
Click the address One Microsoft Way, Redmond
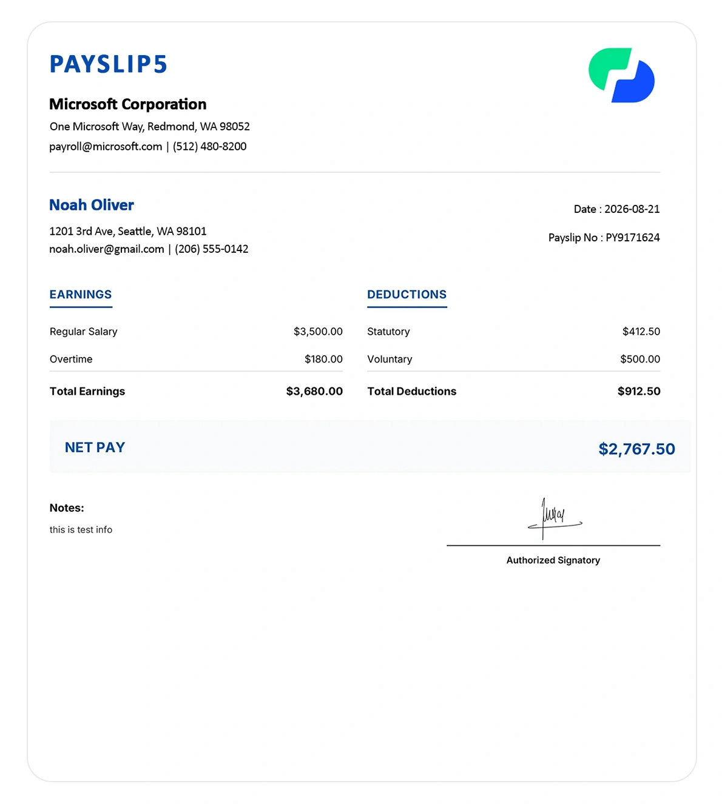click(x=150, y=127)
